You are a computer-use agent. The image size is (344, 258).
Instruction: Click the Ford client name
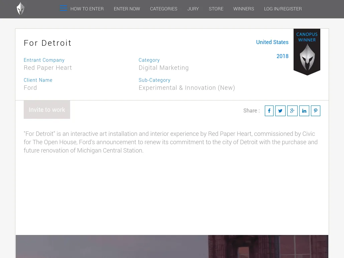coord(30,88)
